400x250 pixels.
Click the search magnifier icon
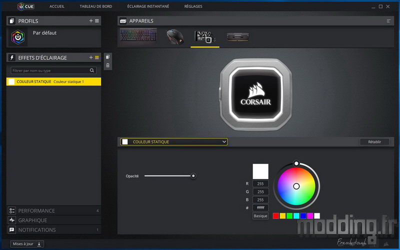click(92, 70)
